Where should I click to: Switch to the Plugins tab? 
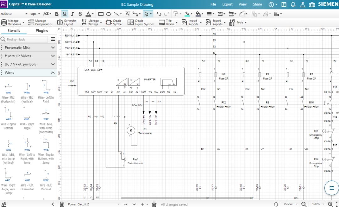pyautogui.click(x=42, y=31)
